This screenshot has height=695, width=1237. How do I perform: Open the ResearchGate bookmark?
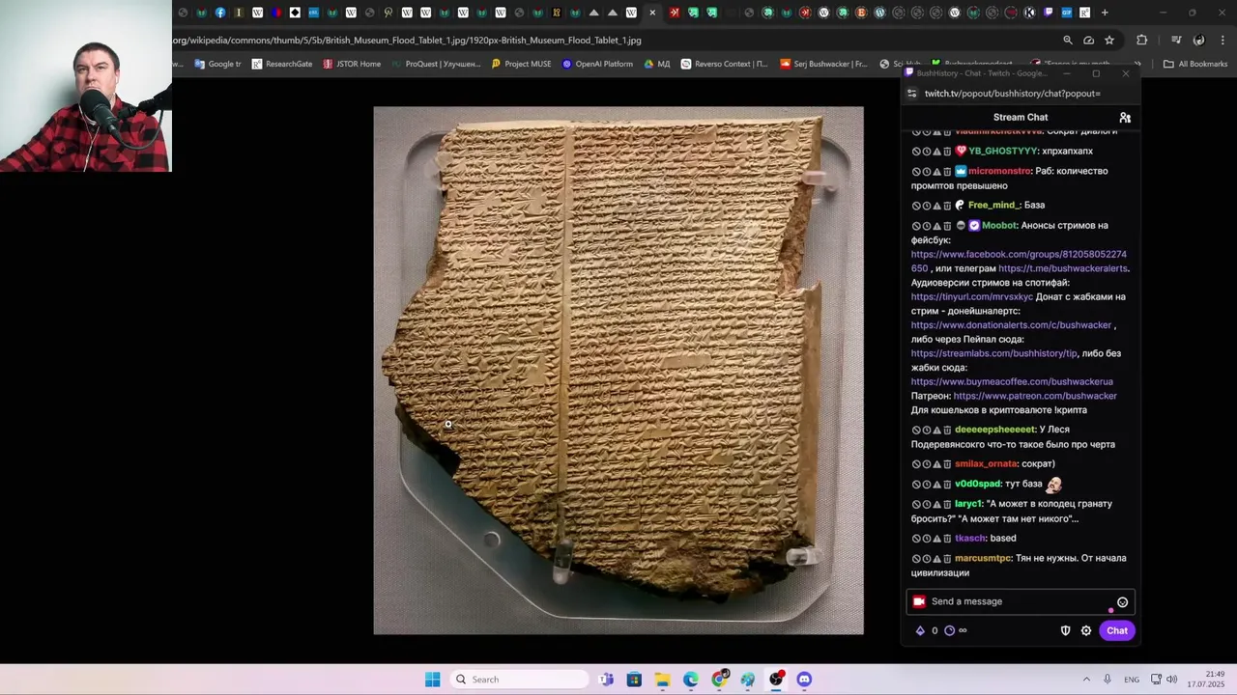282,64
